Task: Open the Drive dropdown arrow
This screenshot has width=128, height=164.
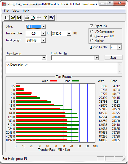Action: pos(43,26)
